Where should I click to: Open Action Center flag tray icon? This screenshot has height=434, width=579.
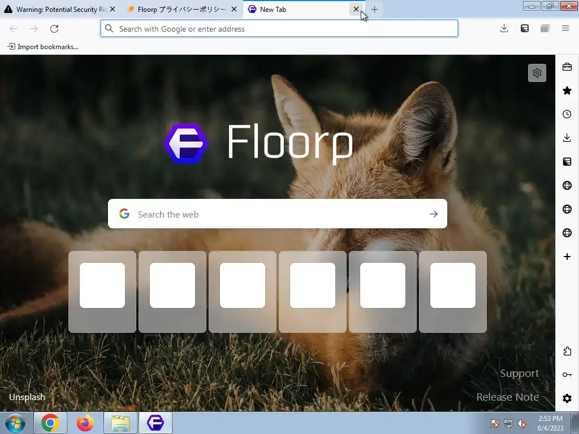click(494, 424)
